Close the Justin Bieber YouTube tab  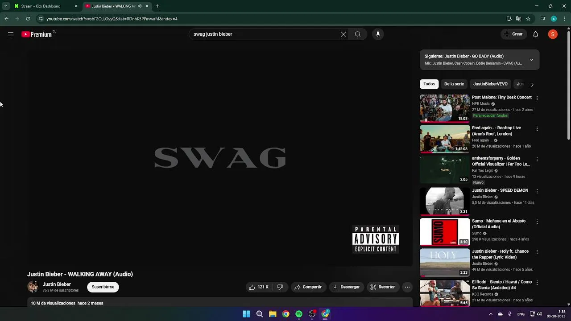147,6
